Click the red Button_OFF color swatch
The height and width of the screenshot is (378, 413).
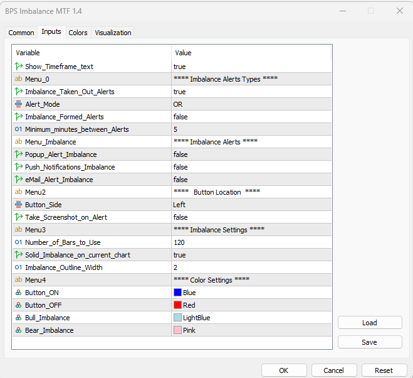point(177,305)
